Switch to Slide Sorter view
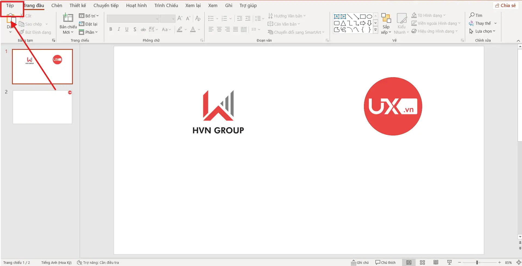Image resolution: width=522 pixels, height=266 pixels. pos(422,262)
